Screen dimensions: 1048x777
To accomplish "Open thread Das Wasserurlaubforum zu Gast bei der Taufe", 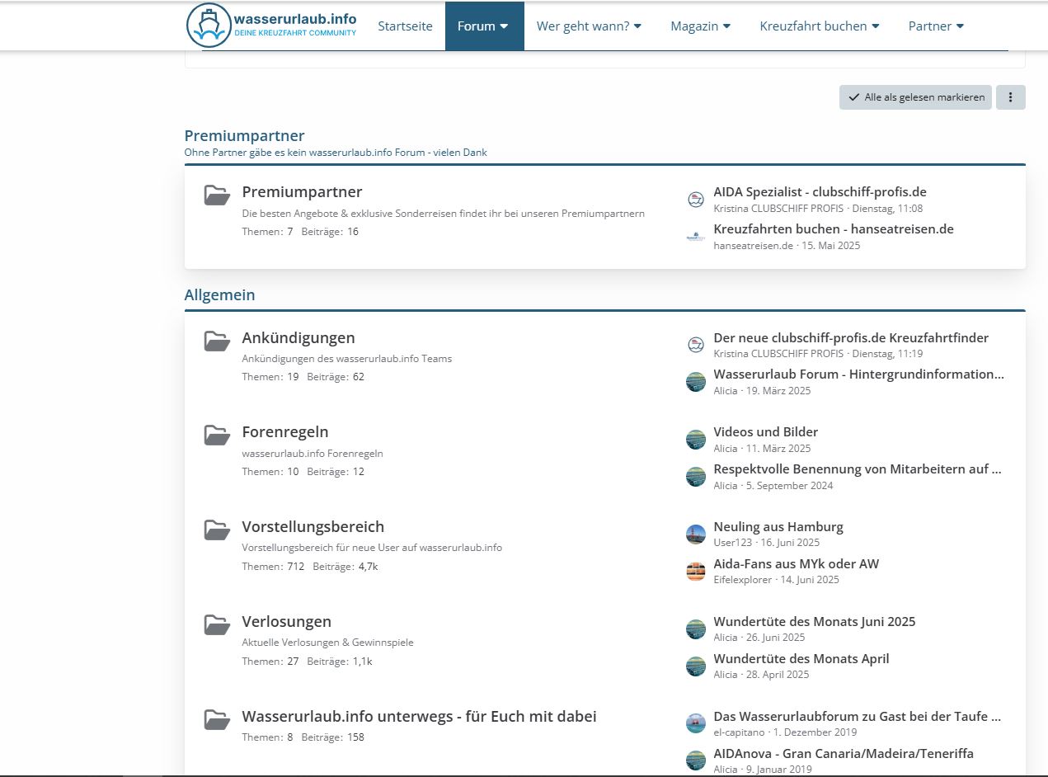I will pyautogui.click(x=858, y=716).
